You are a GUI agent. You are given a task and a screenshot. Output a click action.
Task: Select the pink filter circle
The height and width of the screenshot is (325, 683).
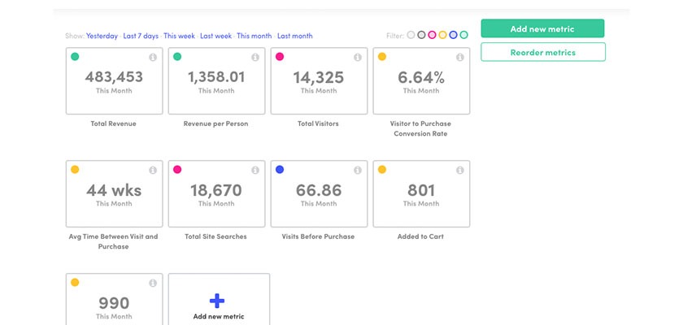tap(432, 36)
